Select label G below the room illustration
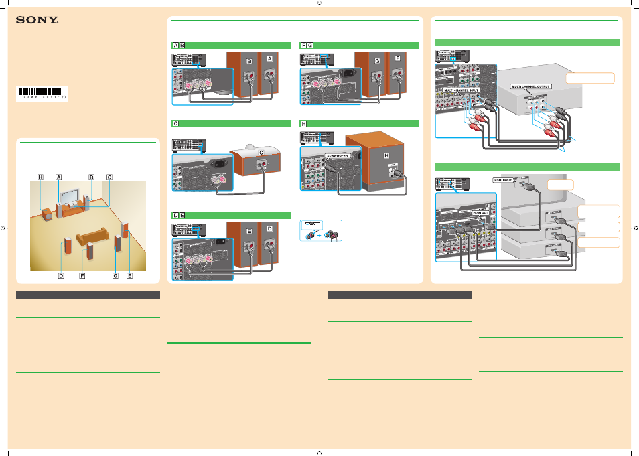 click(x=115, y=276)
